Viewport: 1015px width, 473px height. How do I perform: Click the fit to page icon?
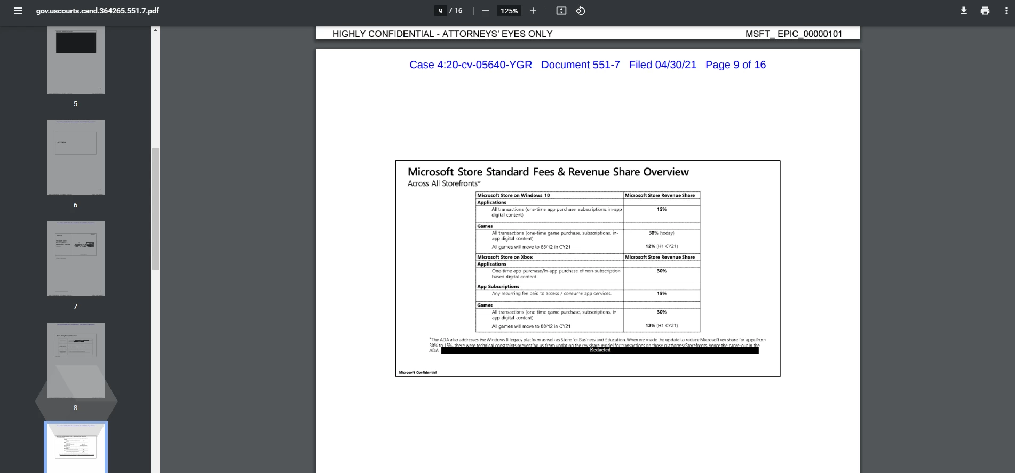point(561,11)
